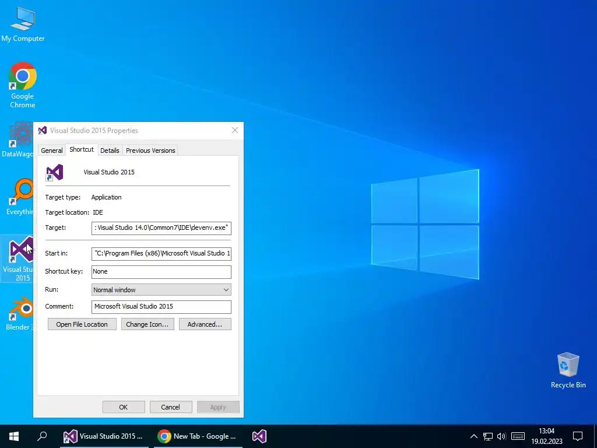
Task: Confirm properties with OK
Action: pyautogui.click(x=124, y=407)
